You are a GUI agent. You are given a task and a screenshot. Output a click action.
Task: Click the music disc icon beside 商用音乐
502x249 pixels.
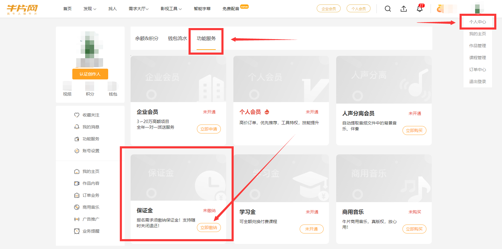[x=77, y=207]
